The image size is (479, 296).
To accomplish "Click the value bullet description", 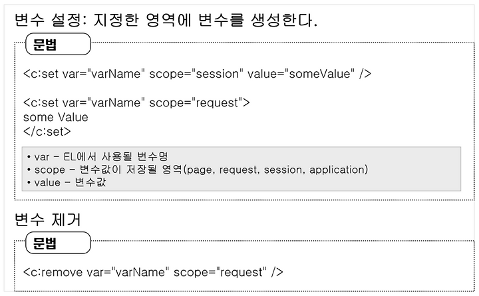I will (x=67, y=182).
